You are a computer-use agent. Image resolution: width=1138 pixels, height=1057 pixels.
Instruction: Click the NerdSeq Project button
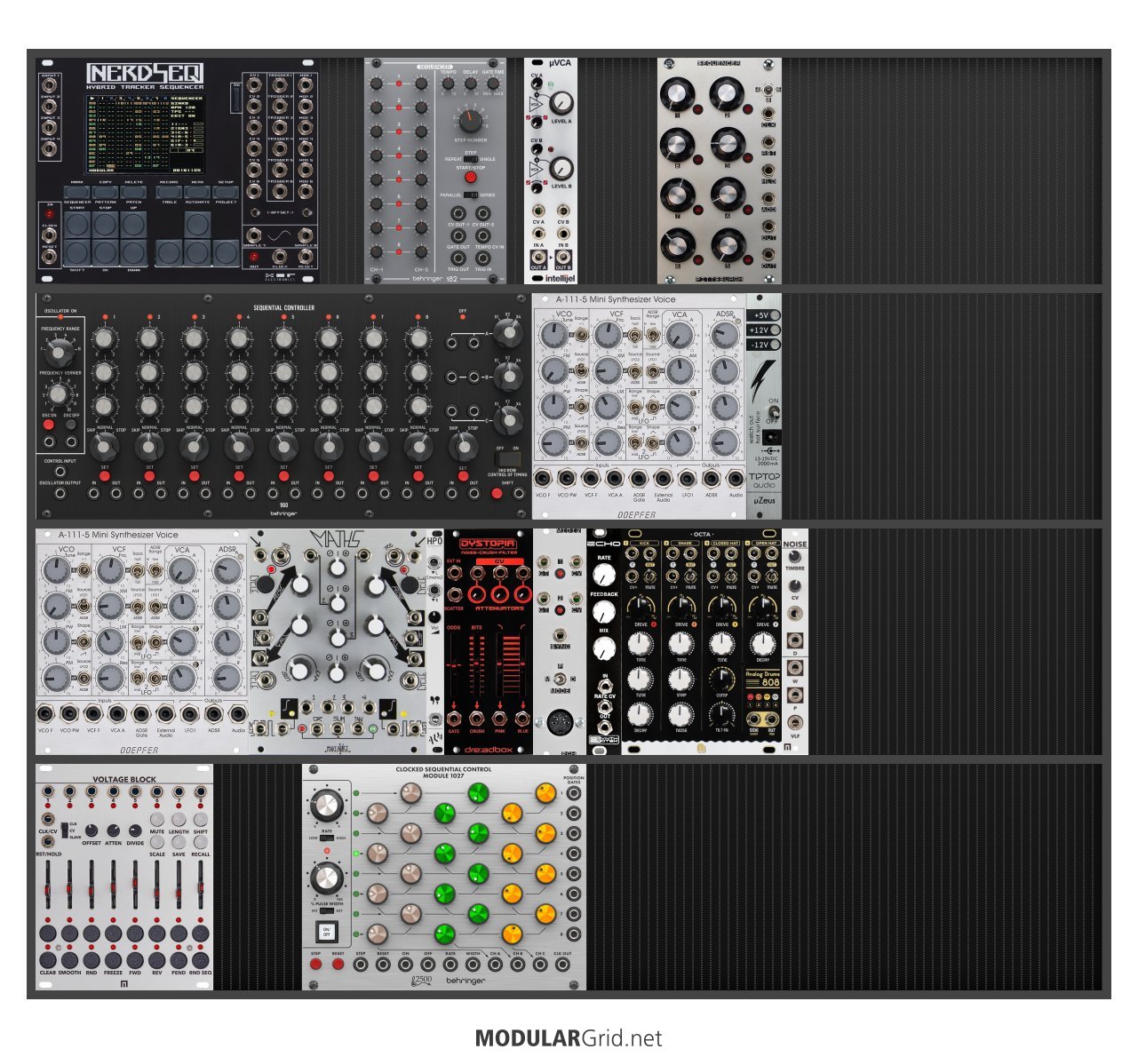226,192
